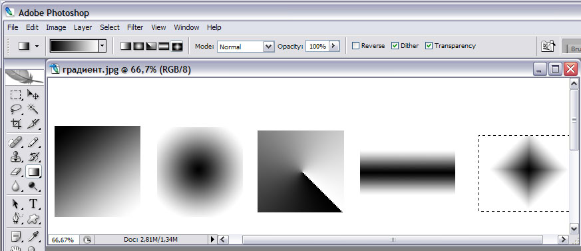This screenshot has width=581, height=251.
Task: Click the scroll right arrow
Action: [564, 240]
